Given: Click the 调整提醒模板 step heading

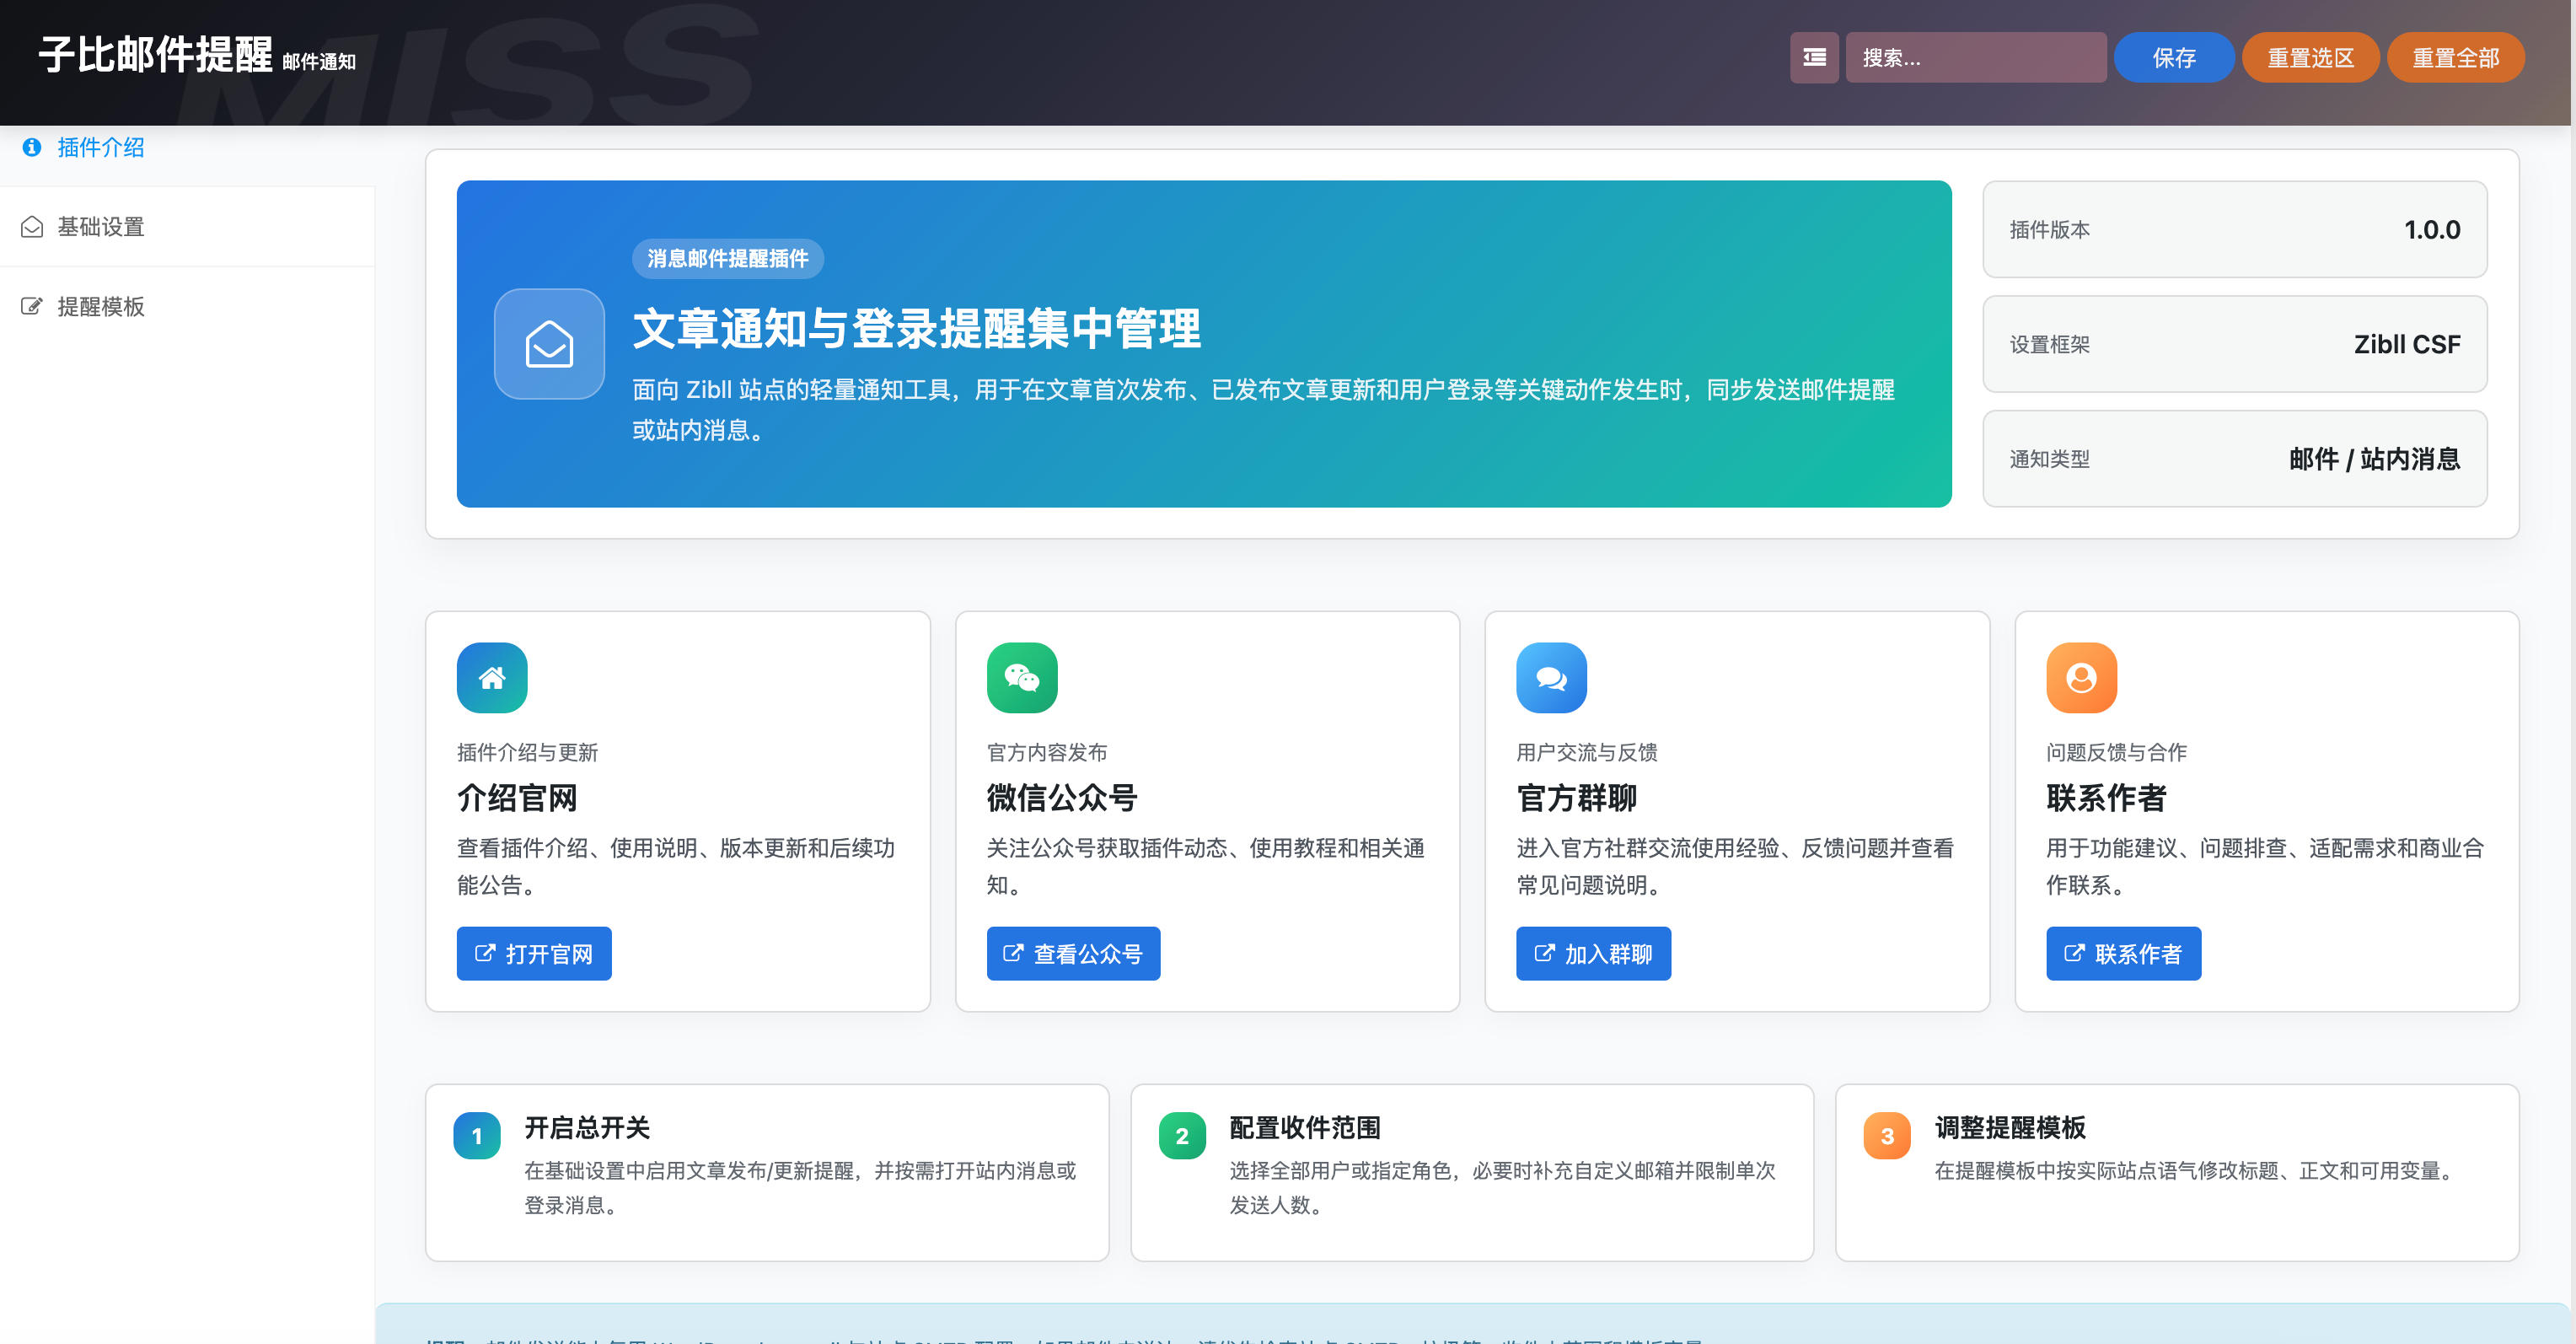Looking at the screenshot, I should click(2010, 1128).
